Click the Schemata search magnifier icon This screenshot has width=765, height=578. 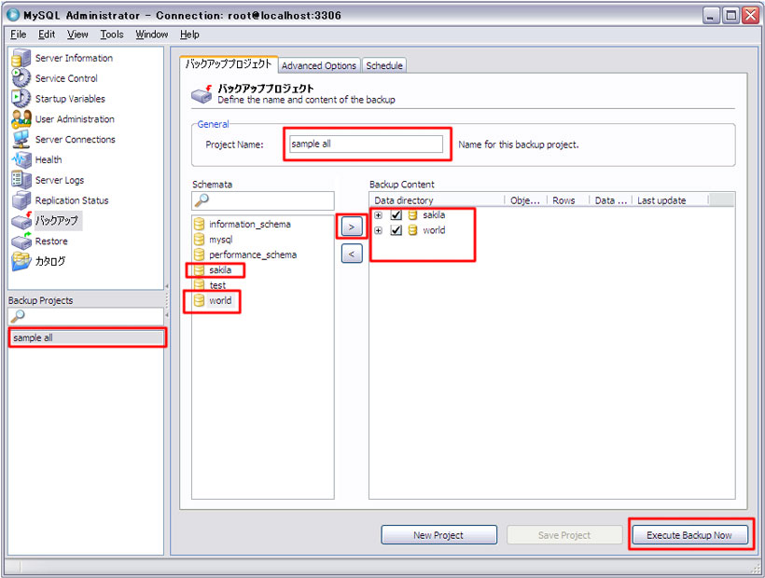click(x=201, y=200)
